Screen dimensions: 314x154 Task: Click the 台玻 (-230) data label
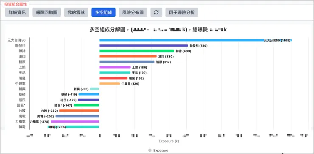pyautogui.click(x=49, y=111)
